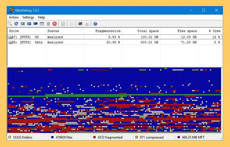The width and height of the screenshot is (230, 147).
Task: Toggle boot time scan console icon
Action: pyautogui.click(x=80, y=24)
